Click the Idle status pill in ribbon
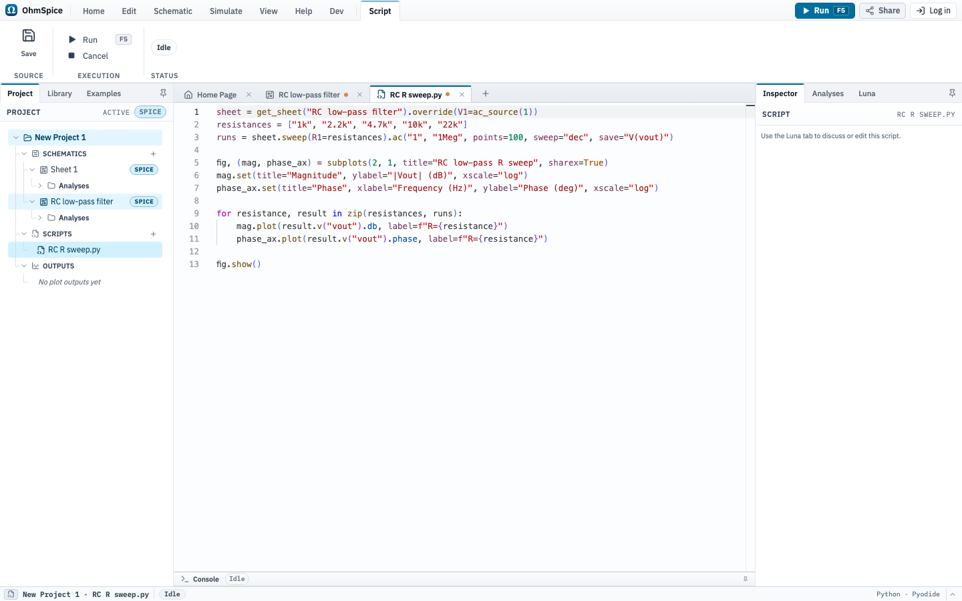Viewport: 962px width, 601px height. (x=164, y=47)
